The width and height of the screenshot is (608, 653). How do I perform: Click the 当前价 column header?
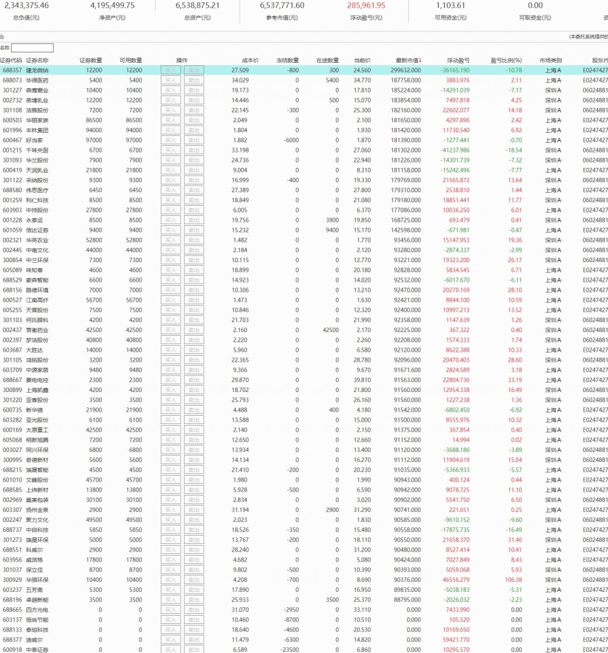362,60
